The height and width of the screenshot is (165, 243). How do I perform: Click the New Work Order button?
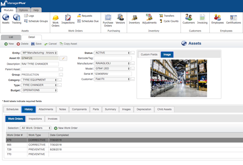coord(66,128)
